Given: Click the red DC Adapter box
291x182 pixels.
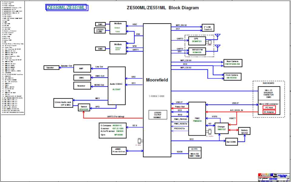Looking at the screenshot, I should pyautogui.click(x=269, y=112).
